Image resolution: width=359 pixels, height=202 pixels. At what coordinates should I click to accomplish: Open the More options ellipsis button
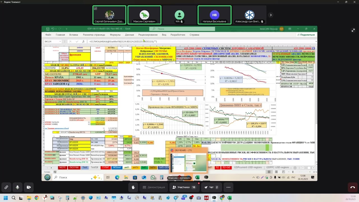point(228,187)
